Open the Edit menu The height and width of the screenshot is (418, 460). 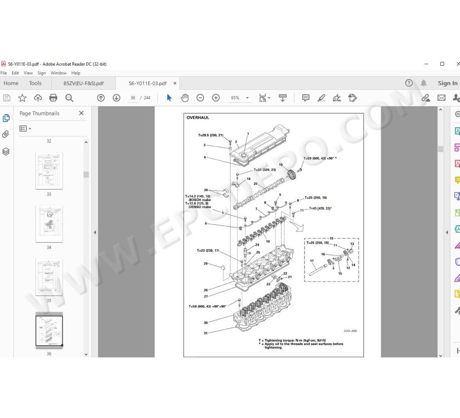point(15,73)
